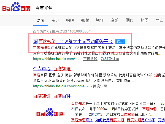165x124 pixels.
Task: Open the 如何使用百度知道 sublink
Action: point(110,120)
